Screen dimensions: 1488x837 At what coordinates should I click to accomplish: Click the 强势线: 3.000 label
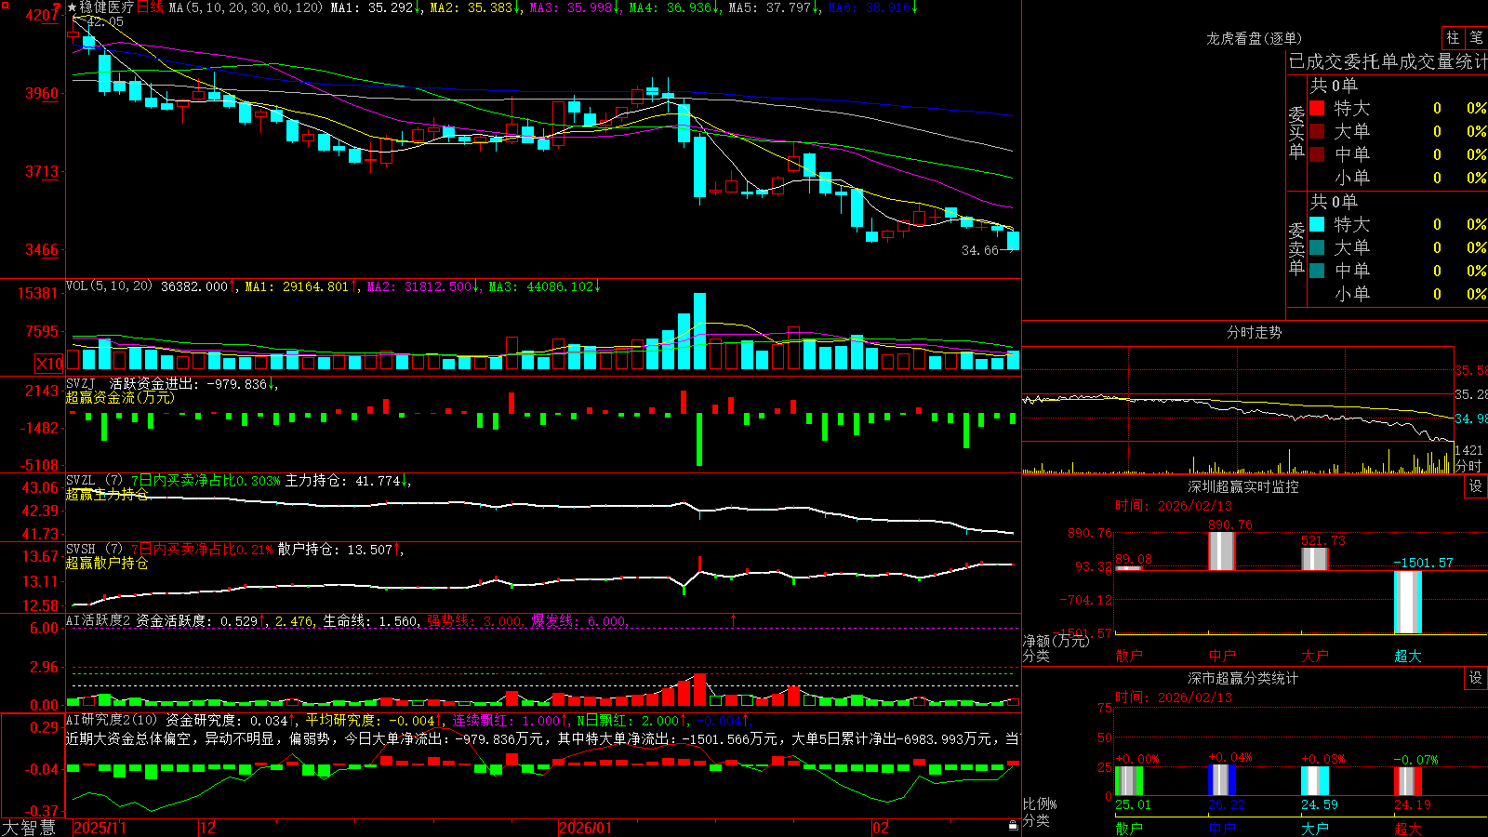474,621
